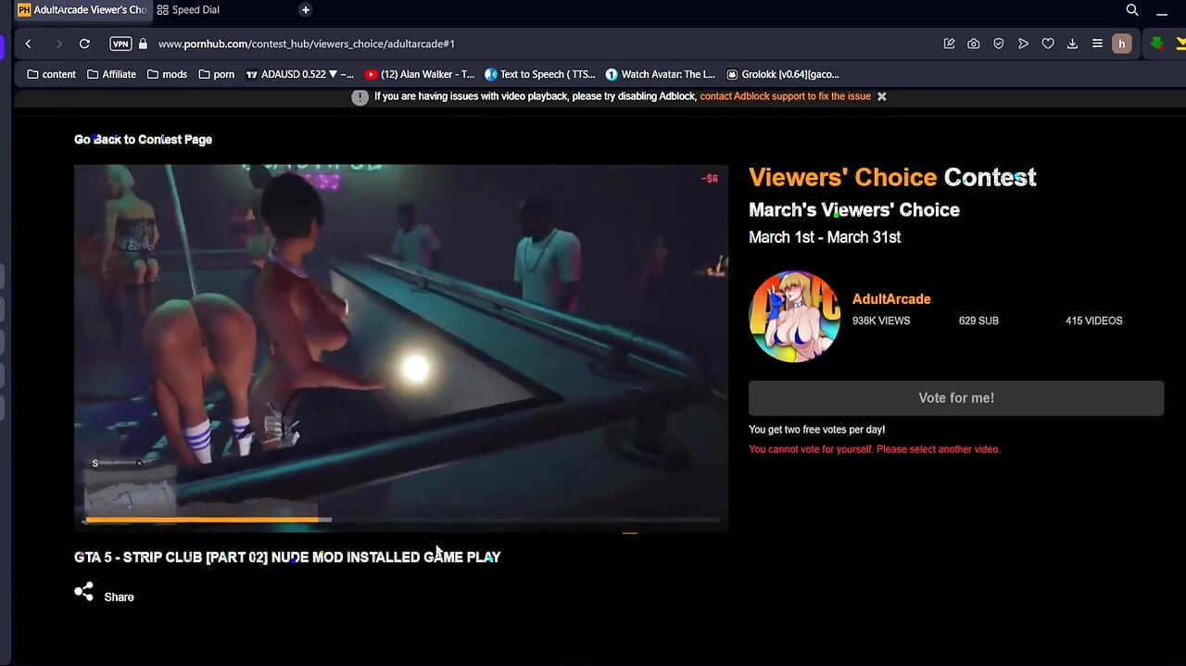Open the 'Affiliate' bookmarks folder
The height and width of the screenshot is (666, 1186).
111,74
